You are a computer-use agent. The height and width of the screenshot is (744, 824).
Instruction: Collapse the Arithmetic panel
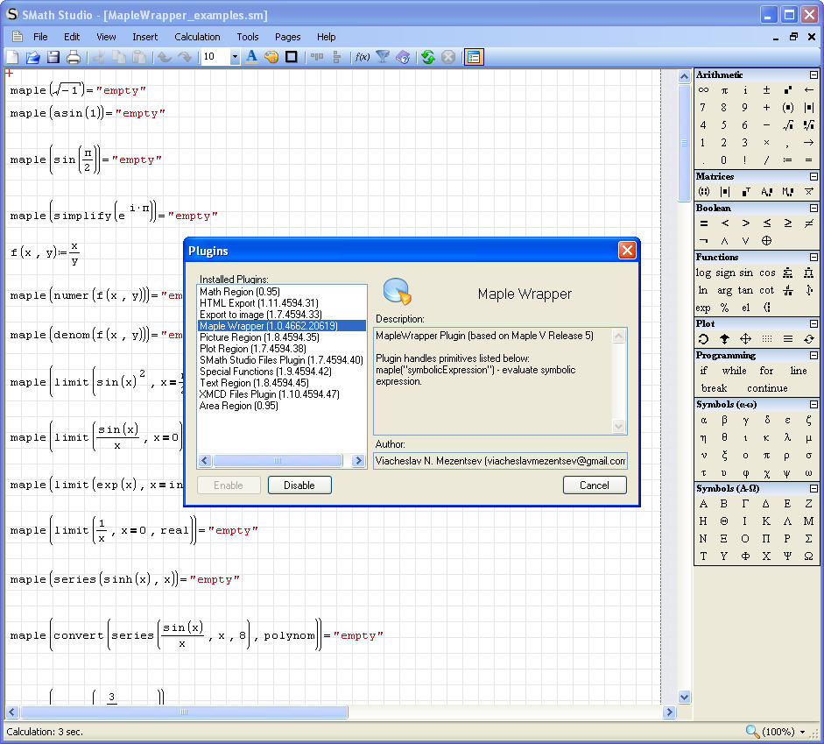814,75
